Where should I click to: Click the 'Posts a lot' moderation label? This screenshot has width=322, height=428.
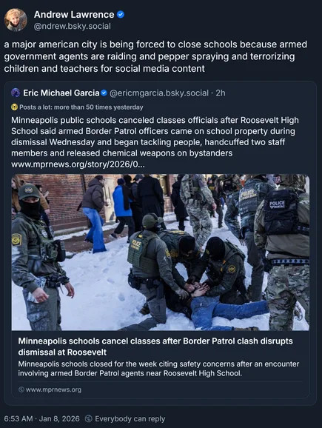[77, 107]
